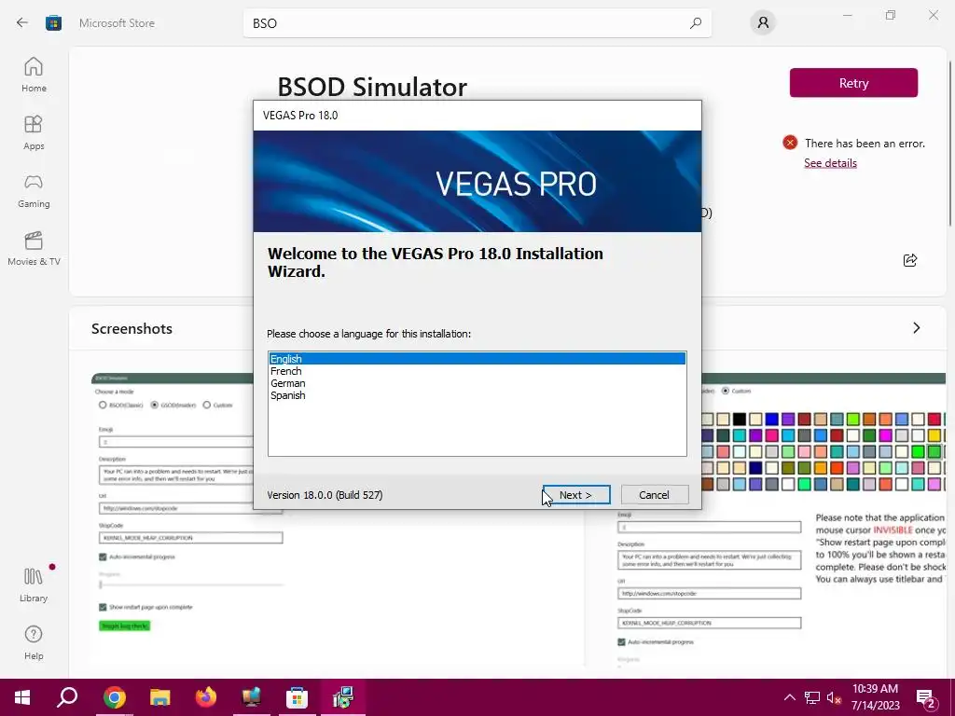Switch to Microsoft Store taskbar icon

click(297, 697)
